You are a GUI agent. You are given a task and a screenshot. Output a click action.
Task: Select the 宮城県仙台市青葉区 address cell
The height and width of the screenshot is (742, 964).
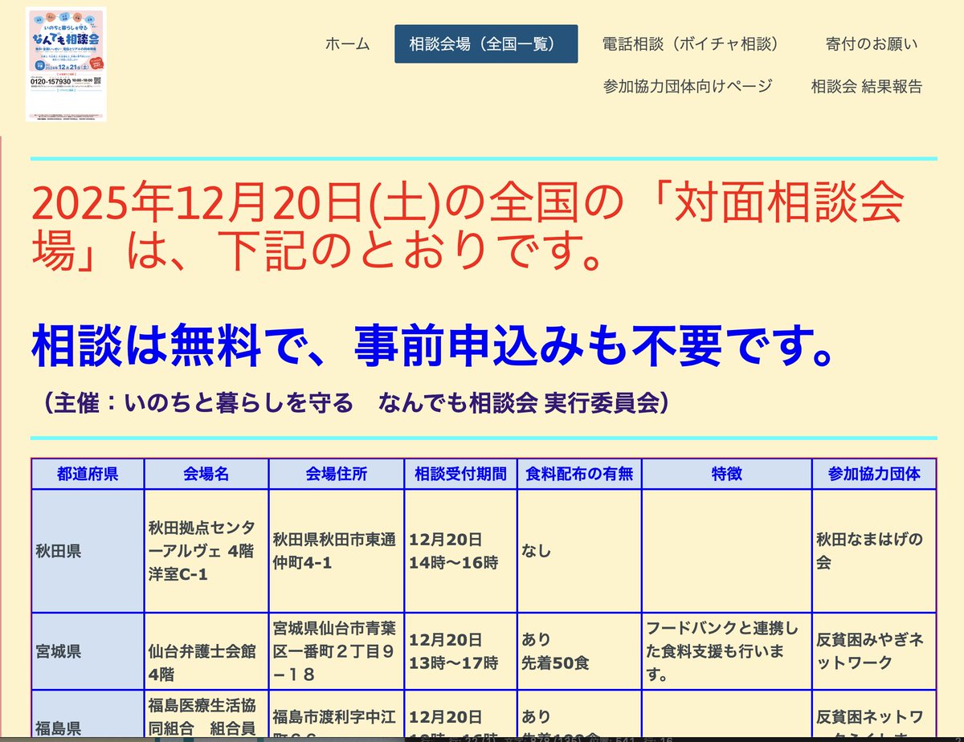tap(337, 651)
